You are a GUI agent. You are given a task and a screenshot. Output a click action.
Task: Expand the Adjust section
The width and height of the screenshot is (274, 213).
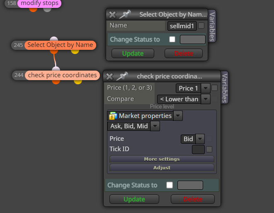[x=162, y=168]
